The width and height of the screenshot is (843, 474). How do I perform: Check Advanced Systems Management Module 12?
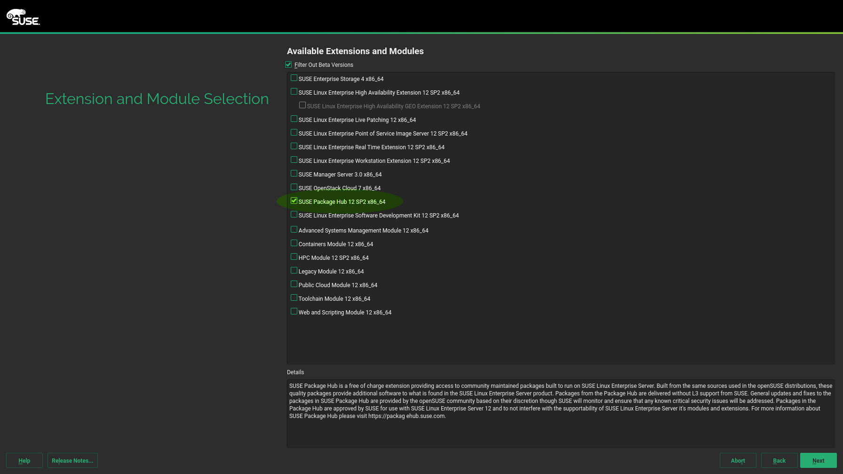(x=294, y=230)
